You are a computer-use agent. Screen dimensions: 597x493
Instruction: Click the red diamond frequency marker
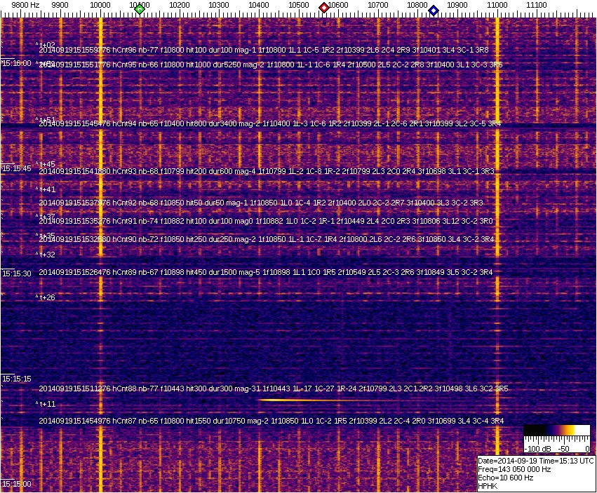[324, 8]
